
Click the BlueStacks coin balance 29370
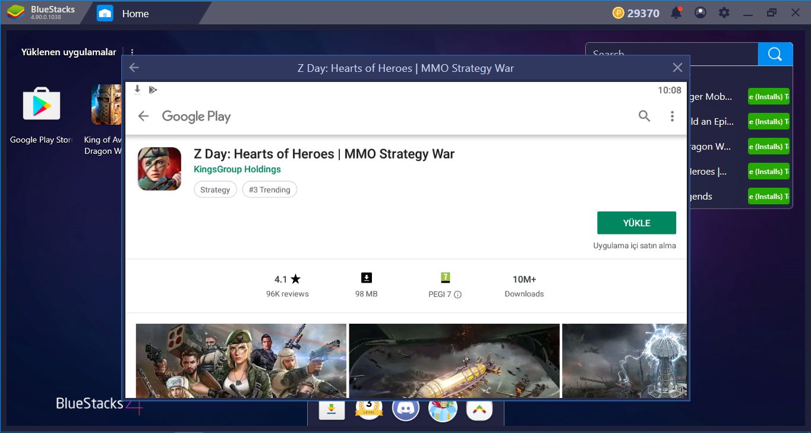636,13
